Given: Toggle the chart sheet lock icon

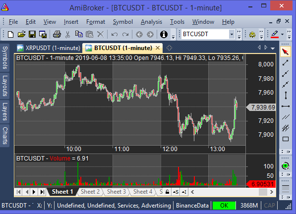Looking at the screenshot, I should 167,192.
